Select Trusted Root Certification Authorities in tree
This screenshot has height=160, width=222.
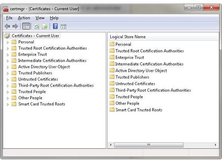coord(53,48)
